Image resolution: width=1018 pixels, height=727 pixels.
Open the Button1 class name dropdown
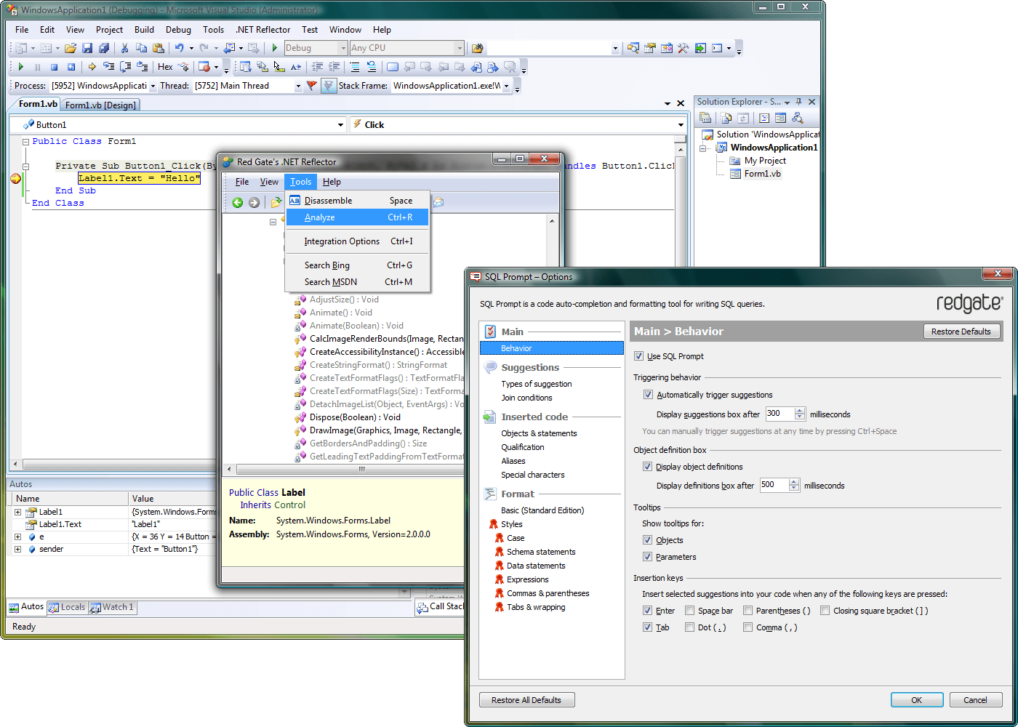click(340, 125)
